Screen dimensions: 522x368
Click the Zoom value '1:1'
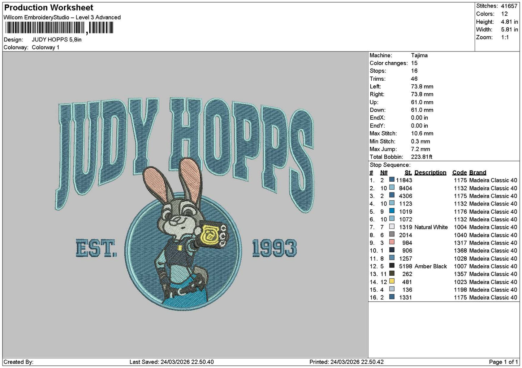[x=505, y=37]
